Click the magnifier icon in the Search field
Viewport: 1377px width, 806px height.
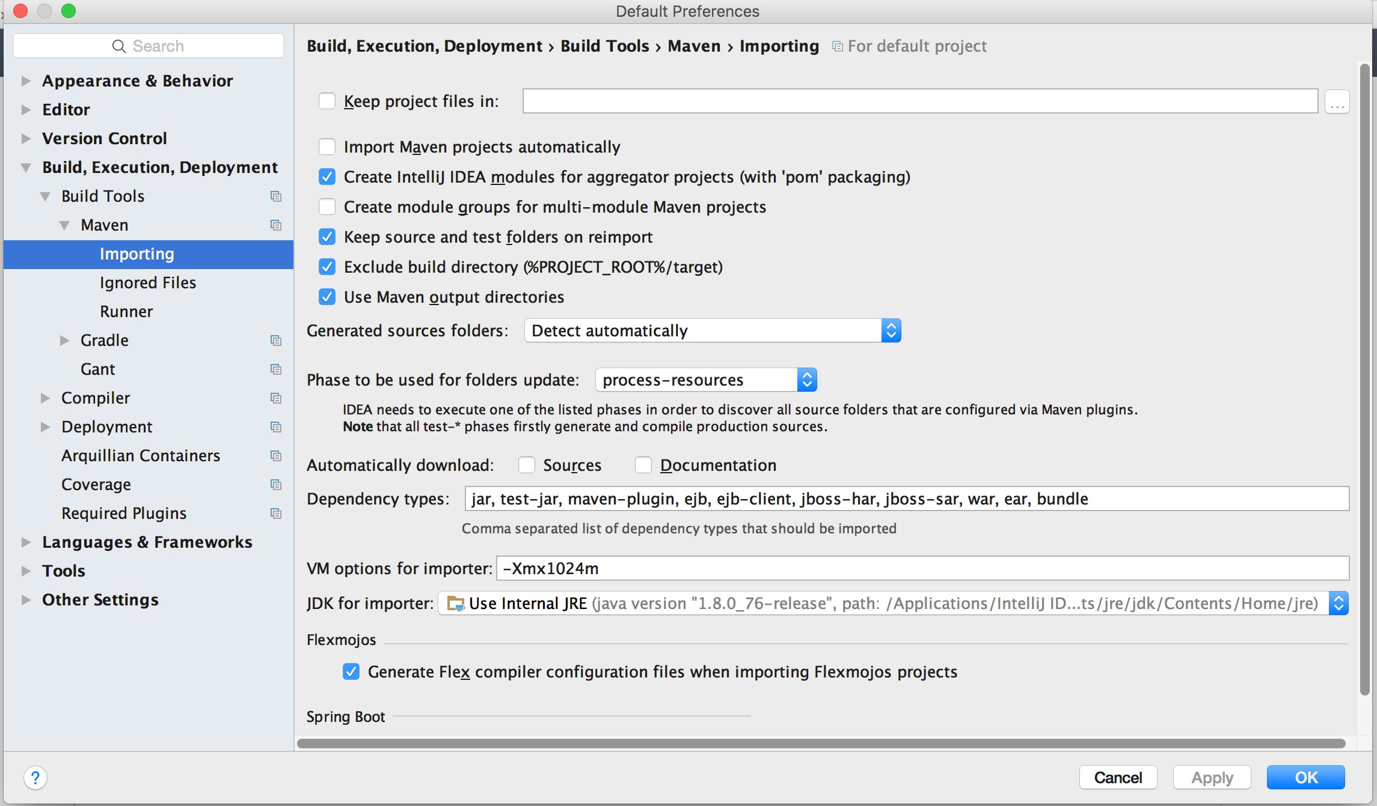tap(119, 46)
